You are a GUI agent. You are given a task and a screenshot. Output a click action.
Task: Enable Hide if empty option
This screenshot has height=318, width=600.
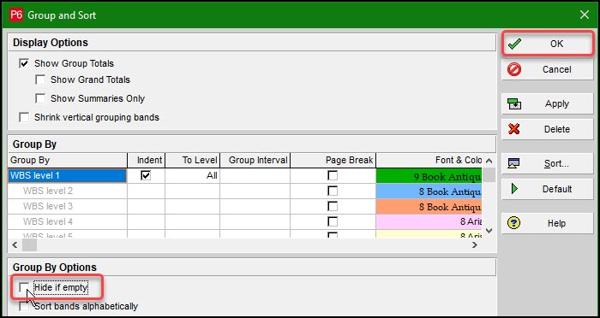point(24,287)
